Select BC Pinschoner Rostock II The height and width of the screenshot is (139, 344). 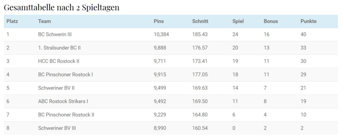(x=66, y=115)
